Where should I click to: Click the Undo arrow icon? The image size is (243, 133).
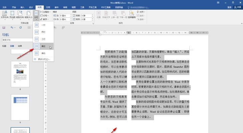[x=12, y=28]
